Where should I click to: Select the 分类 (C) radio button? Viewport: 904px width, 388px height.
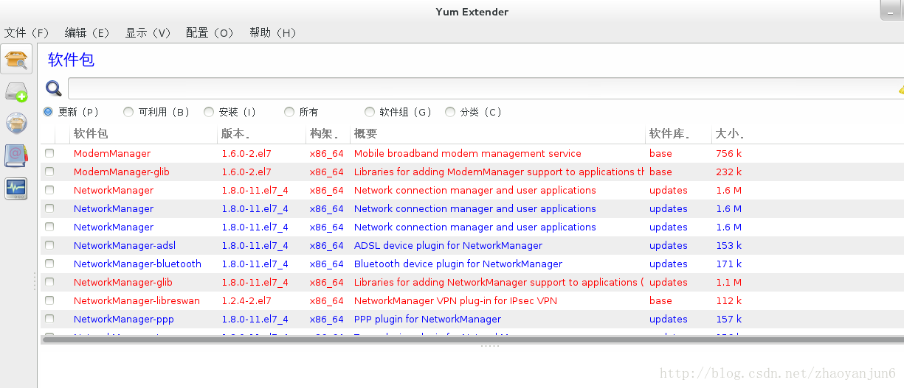450,112
